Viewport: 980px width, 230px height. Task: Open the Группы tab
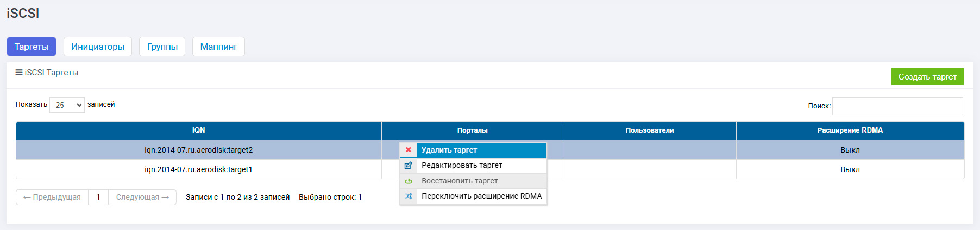tap(162, 47)
